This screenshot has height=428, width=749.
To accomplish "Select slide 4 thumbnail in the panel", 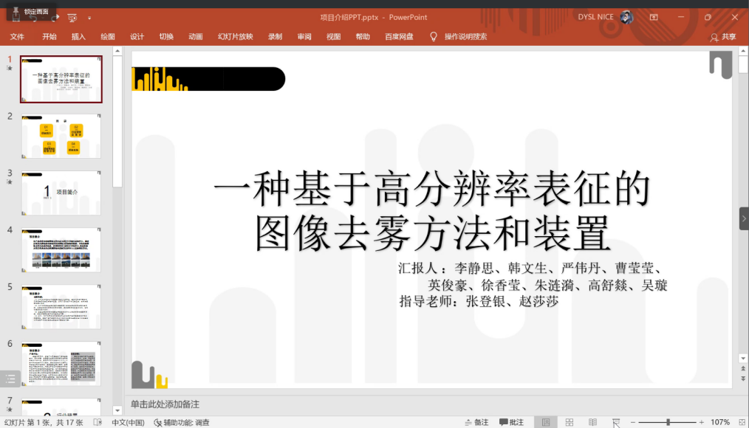I will pyautogui.click(x=61, y=250).
